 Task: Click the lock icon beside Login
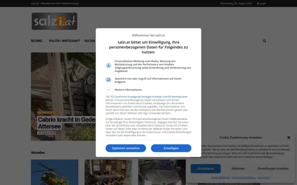click(x=258, y=3)
